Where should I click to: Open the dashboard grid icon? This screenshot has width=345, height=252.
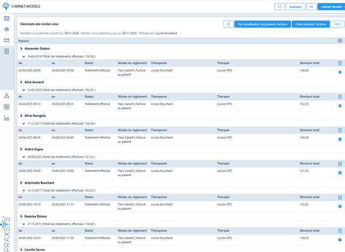6,107
